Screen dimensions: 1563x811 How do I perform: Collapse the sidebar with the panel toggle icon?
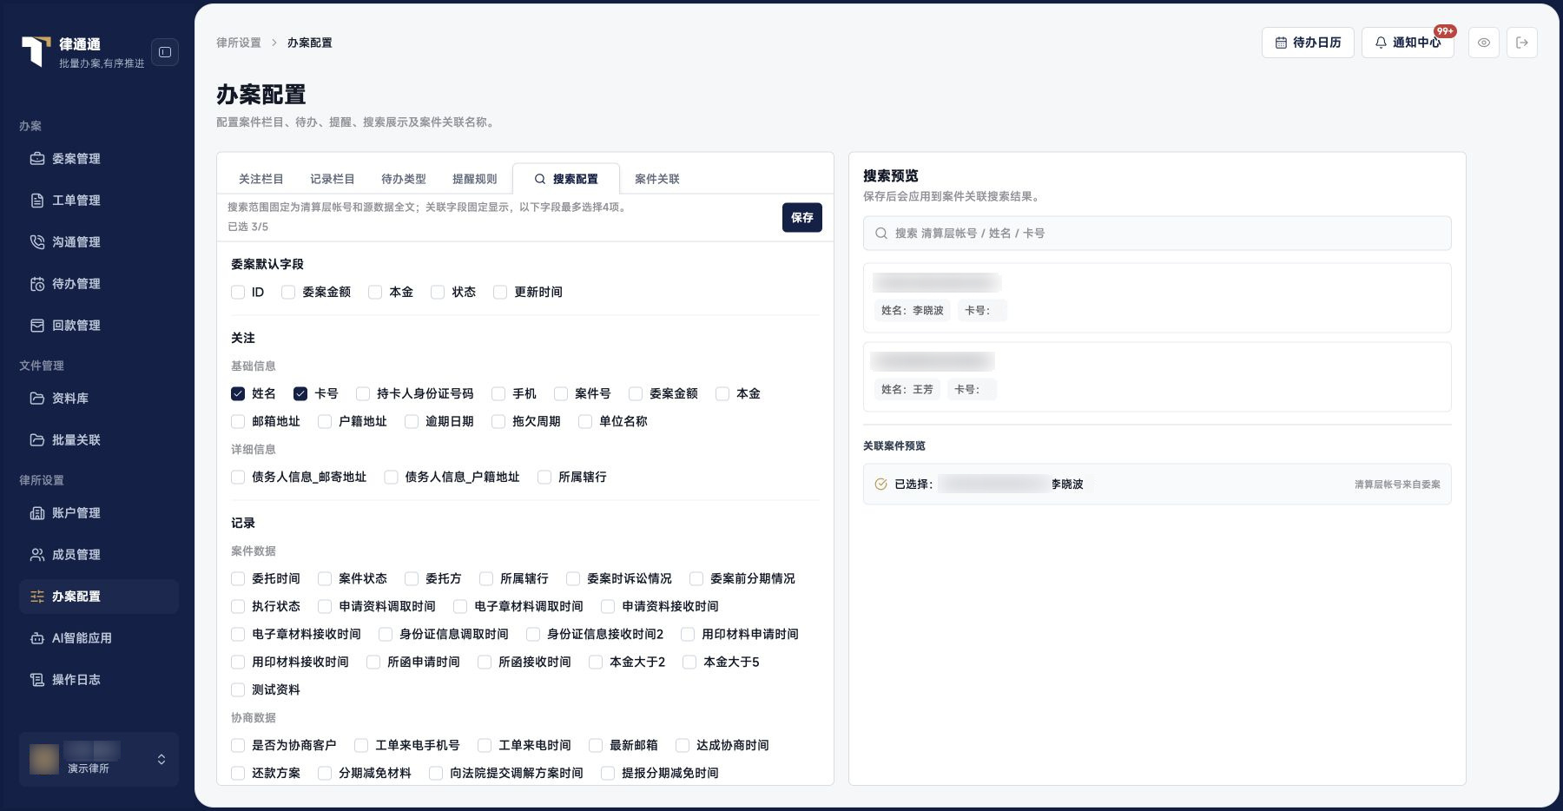pyautogui.click(x=165, y=52)
